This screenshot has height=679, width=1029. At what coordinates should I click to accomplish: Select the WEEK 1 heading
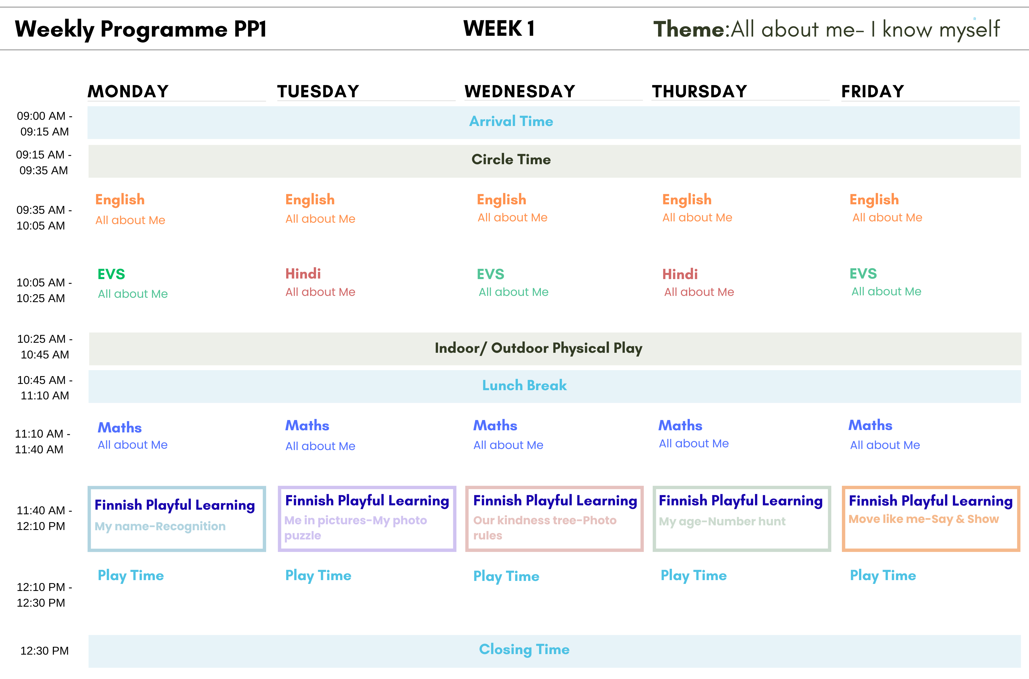tap(499, 29)
